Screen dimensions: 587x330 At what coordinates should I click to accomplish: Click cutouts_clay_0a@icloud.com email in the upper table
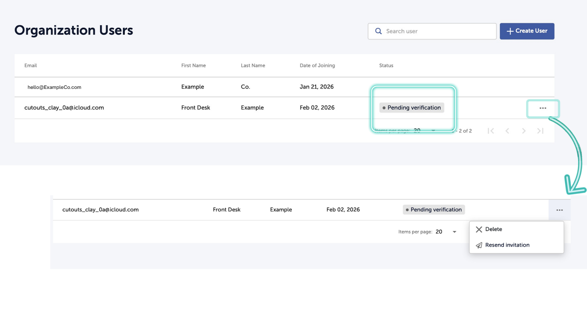point(64,108)
